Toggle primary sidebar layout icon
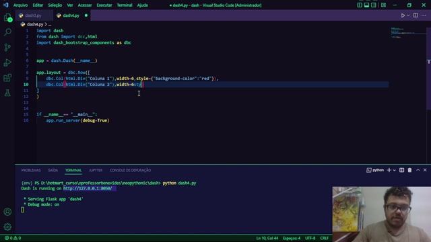431x242 pixels. click(360, 5)
